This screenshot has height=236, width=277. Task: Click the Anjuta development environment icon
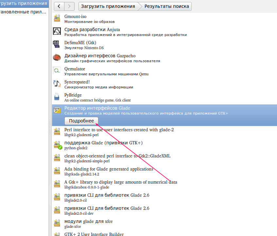click(57, 31)
